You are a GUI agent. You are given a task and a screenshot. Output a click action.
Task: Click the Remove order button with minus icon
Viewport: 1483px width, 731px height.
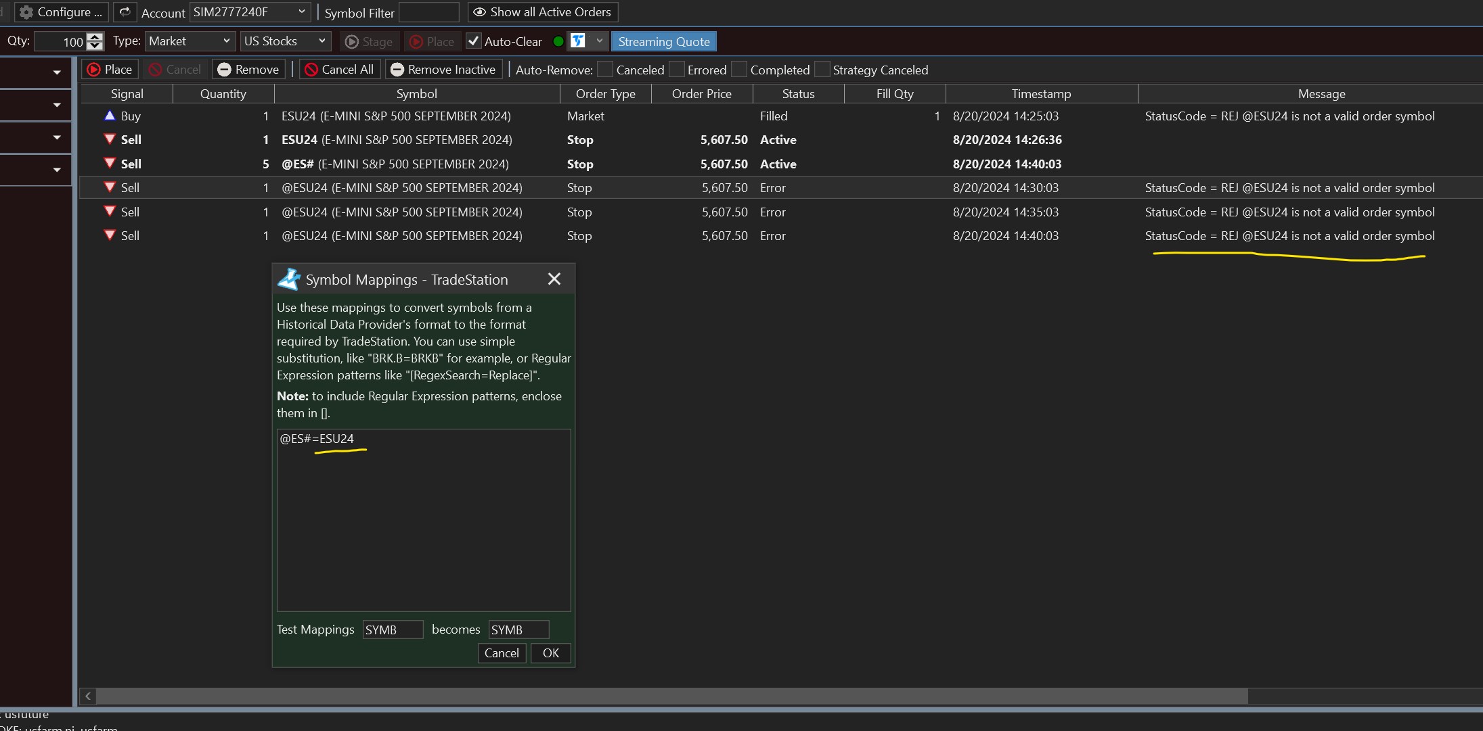click(248, 70)
